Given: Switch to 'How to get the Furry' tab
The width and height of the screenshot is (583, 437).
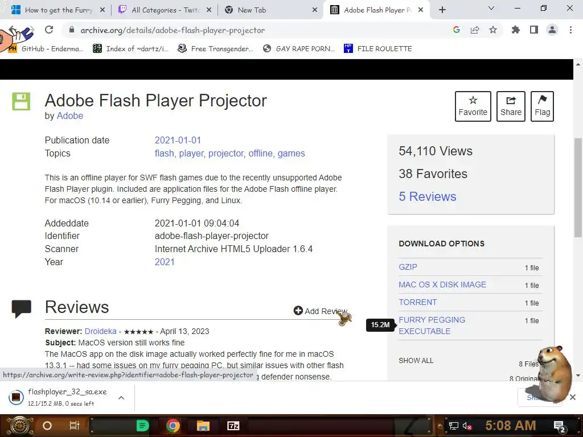Looking at the screenshot, I should 59,10.
